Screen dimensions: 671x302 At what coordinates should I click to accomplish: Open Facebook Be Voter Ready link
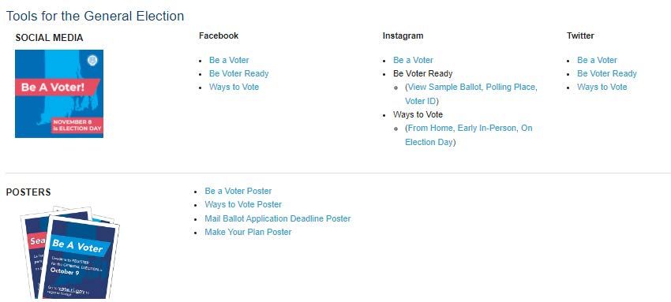238,73
